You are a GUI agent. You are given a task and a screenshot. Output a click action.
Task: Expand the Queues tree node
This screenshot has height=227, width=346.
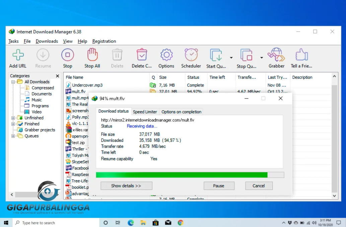13,136
